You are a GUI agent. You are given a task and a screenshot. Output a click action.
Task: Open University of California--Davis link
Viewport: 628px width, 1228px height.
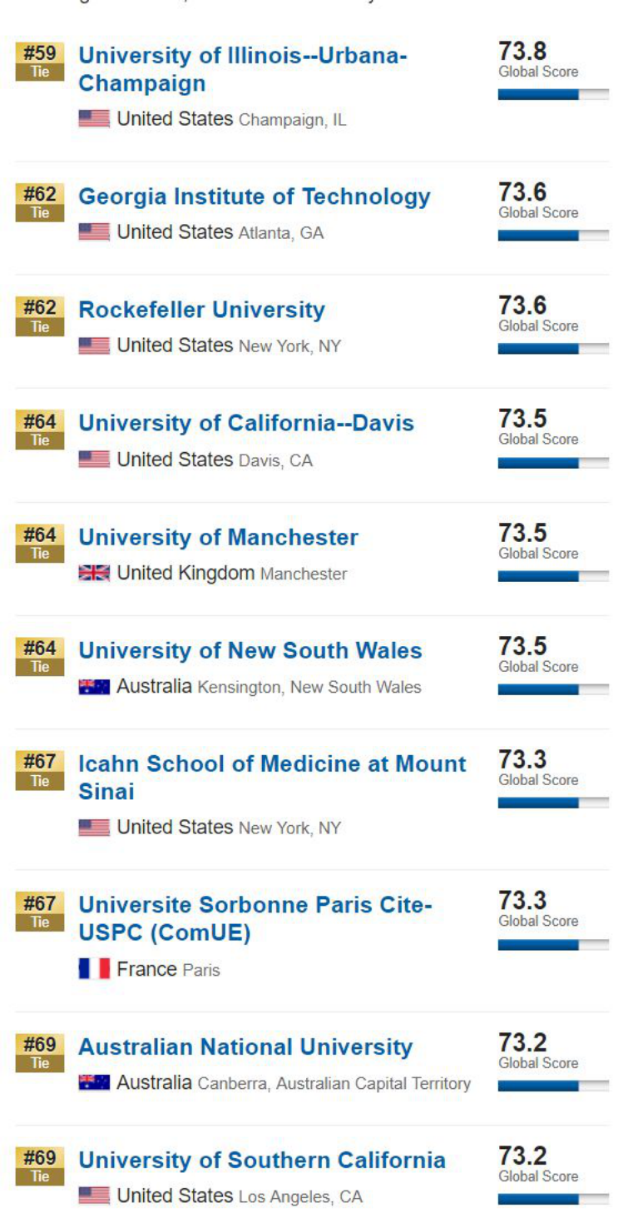coord(246,423)
